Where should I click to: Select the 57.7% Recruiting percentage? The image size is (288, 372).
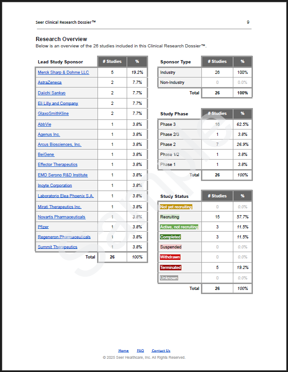coord(242,217)
